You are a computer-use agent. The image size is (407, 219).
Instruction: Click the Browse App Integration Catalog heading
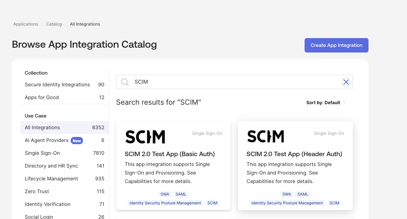point(85,44)
